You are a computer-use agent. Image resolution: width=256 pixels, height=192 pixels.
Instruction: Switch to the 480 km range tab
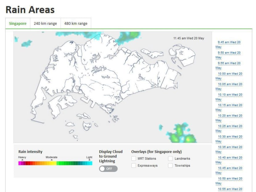tap(75, 23)
